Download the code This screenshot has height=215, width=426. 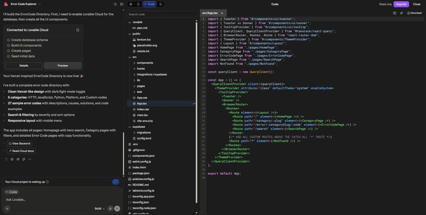[414, 13]
